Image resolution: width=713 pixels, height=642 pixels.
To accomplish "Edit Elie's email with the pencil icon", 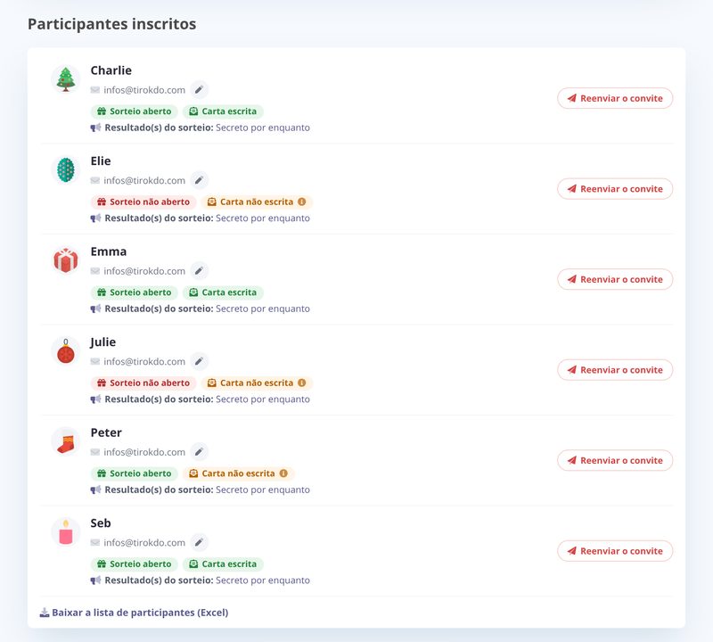I will pos(199,181).
